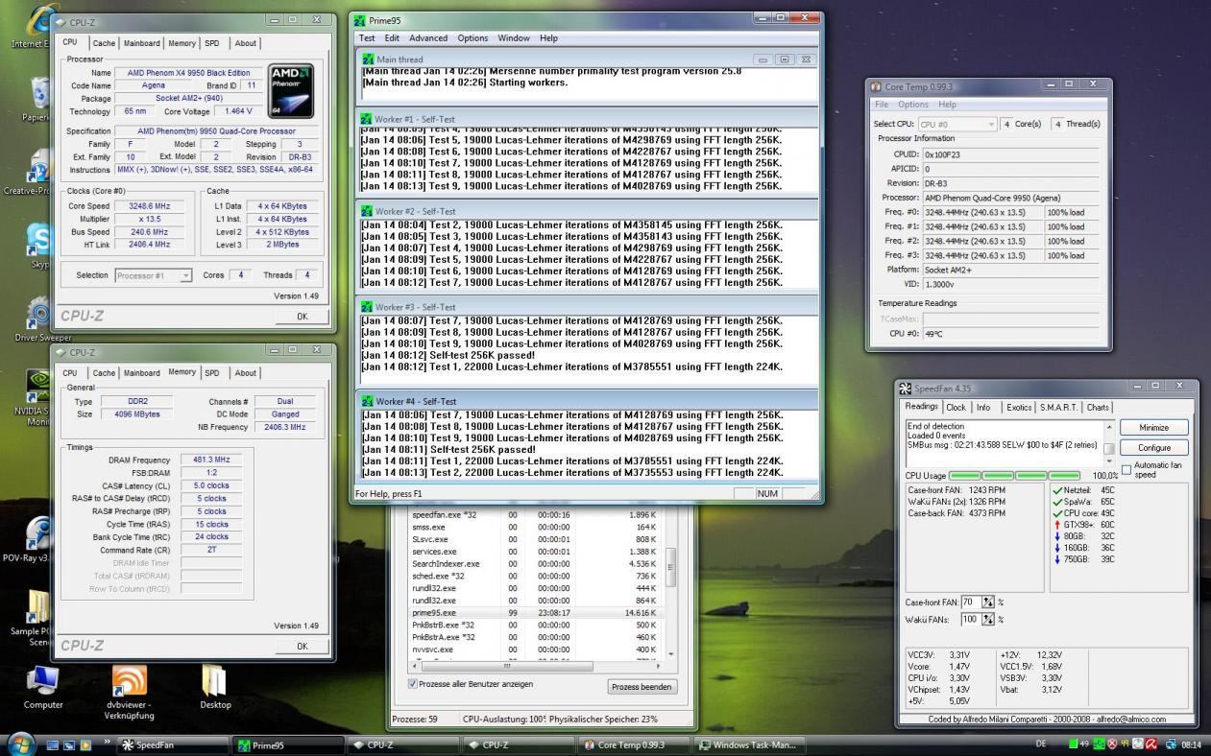This screenshot has height=756, width=1211.
Task: Open the dvbviewer Verknüpfung shortcut
Action: pos(130,680)
